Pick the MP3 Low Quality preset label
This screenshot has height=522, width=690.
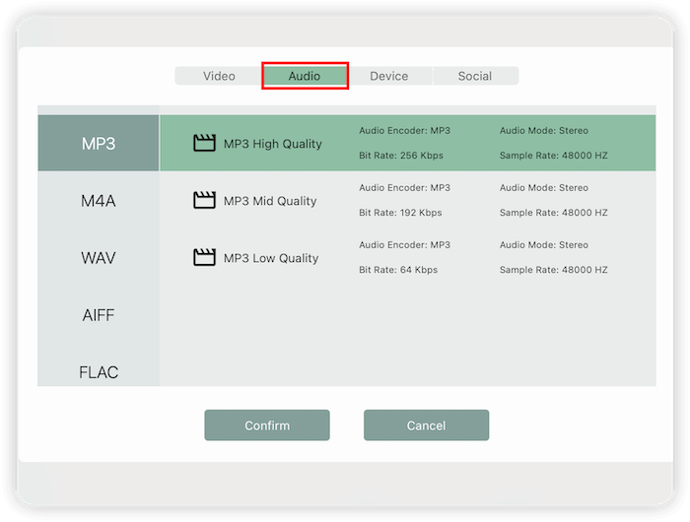click(x=271, y=258)
